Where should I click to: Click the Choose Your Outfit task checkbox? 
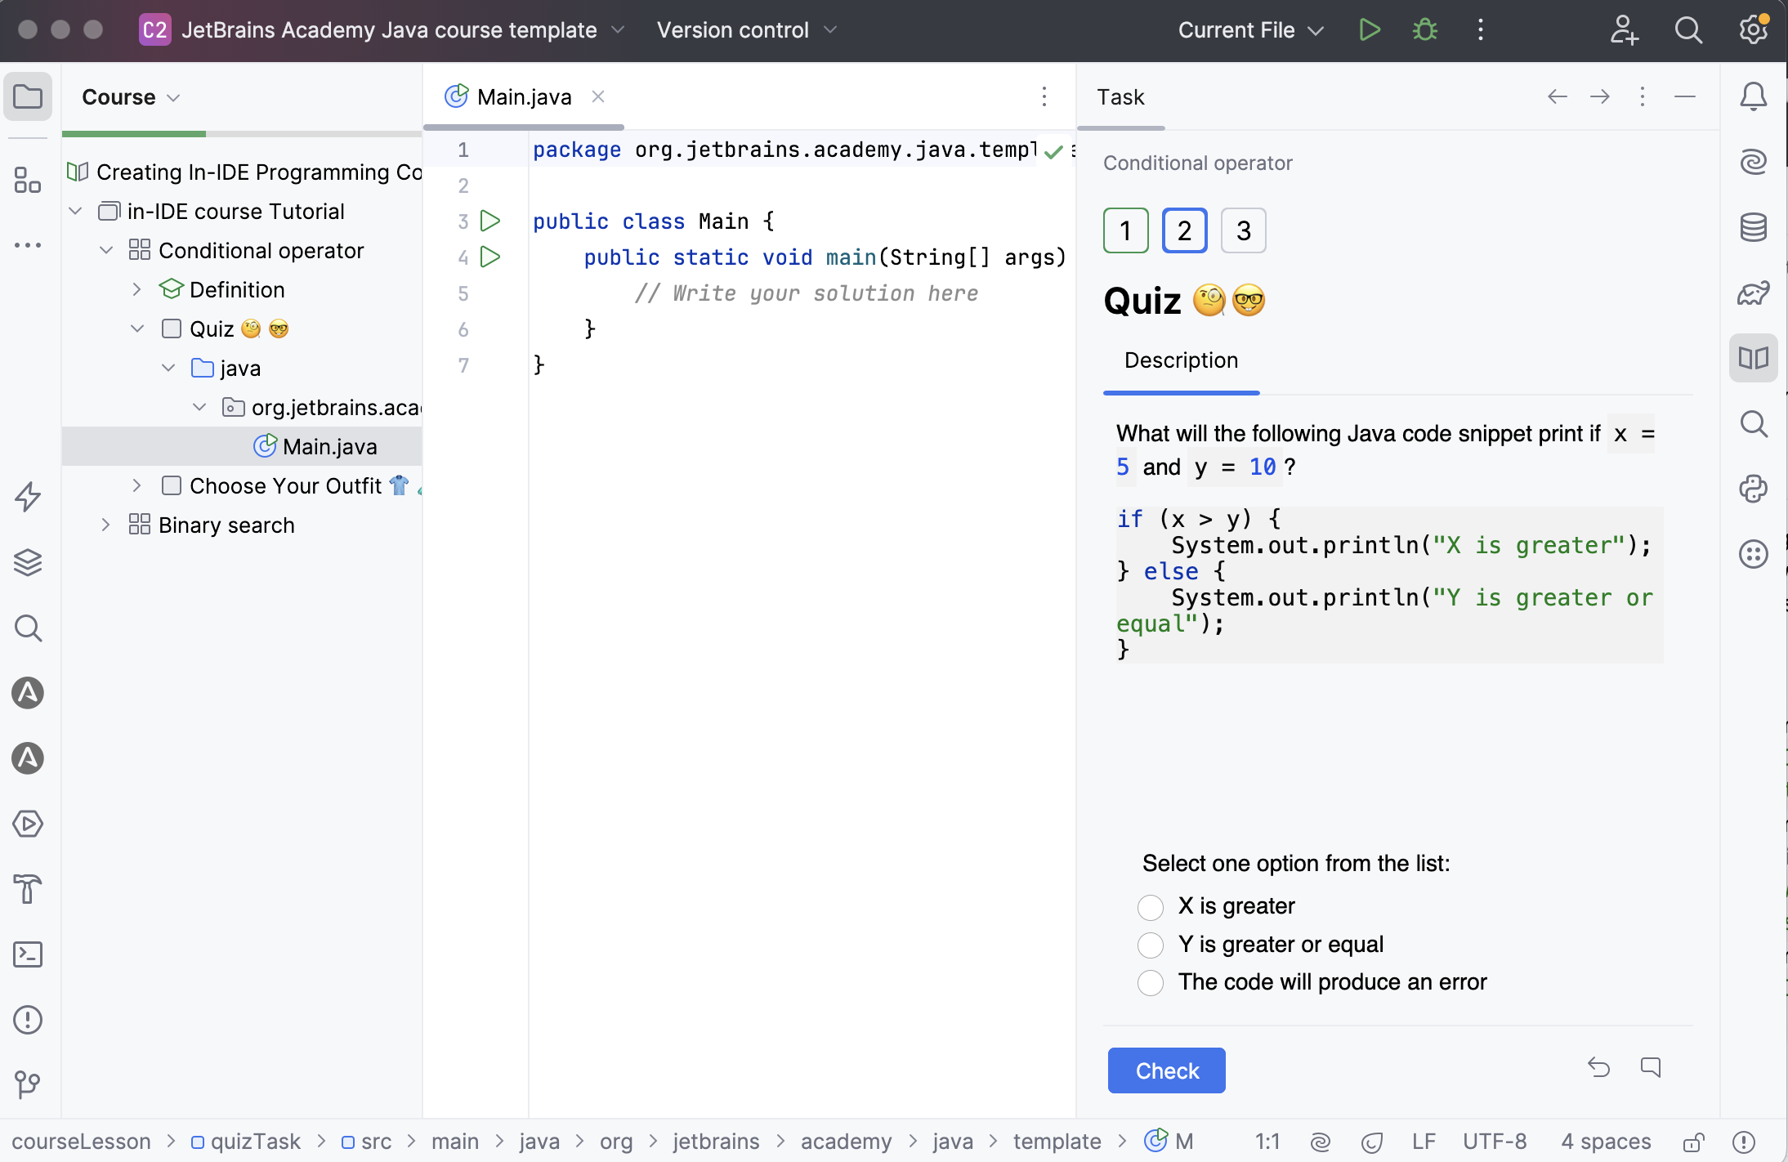[172, 485]
